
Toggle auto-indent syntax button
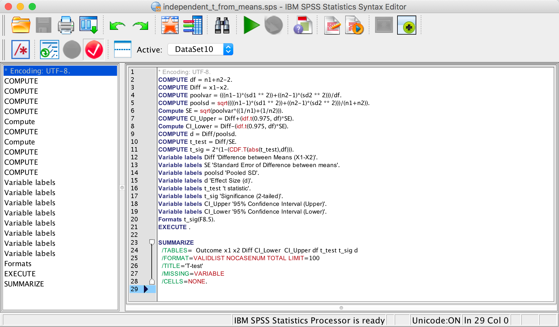(49, 50)
